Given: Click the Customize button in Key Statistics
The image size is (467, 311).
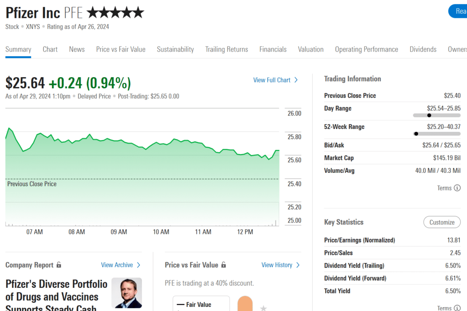Looking at the screenshot, I should tap(441, 222).
